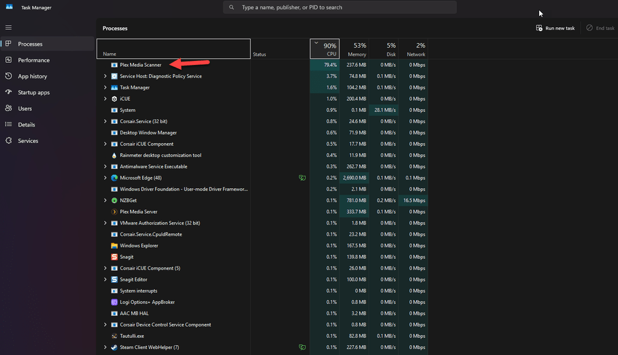Expand the Snagit Editor process group
The height and width of the screenshot is (355, 618).
[105, 279]
